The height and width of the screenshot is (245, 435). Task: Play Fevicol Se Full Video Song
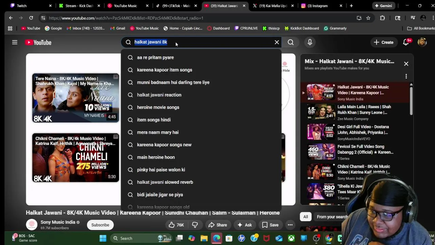(x=355, y=152)
